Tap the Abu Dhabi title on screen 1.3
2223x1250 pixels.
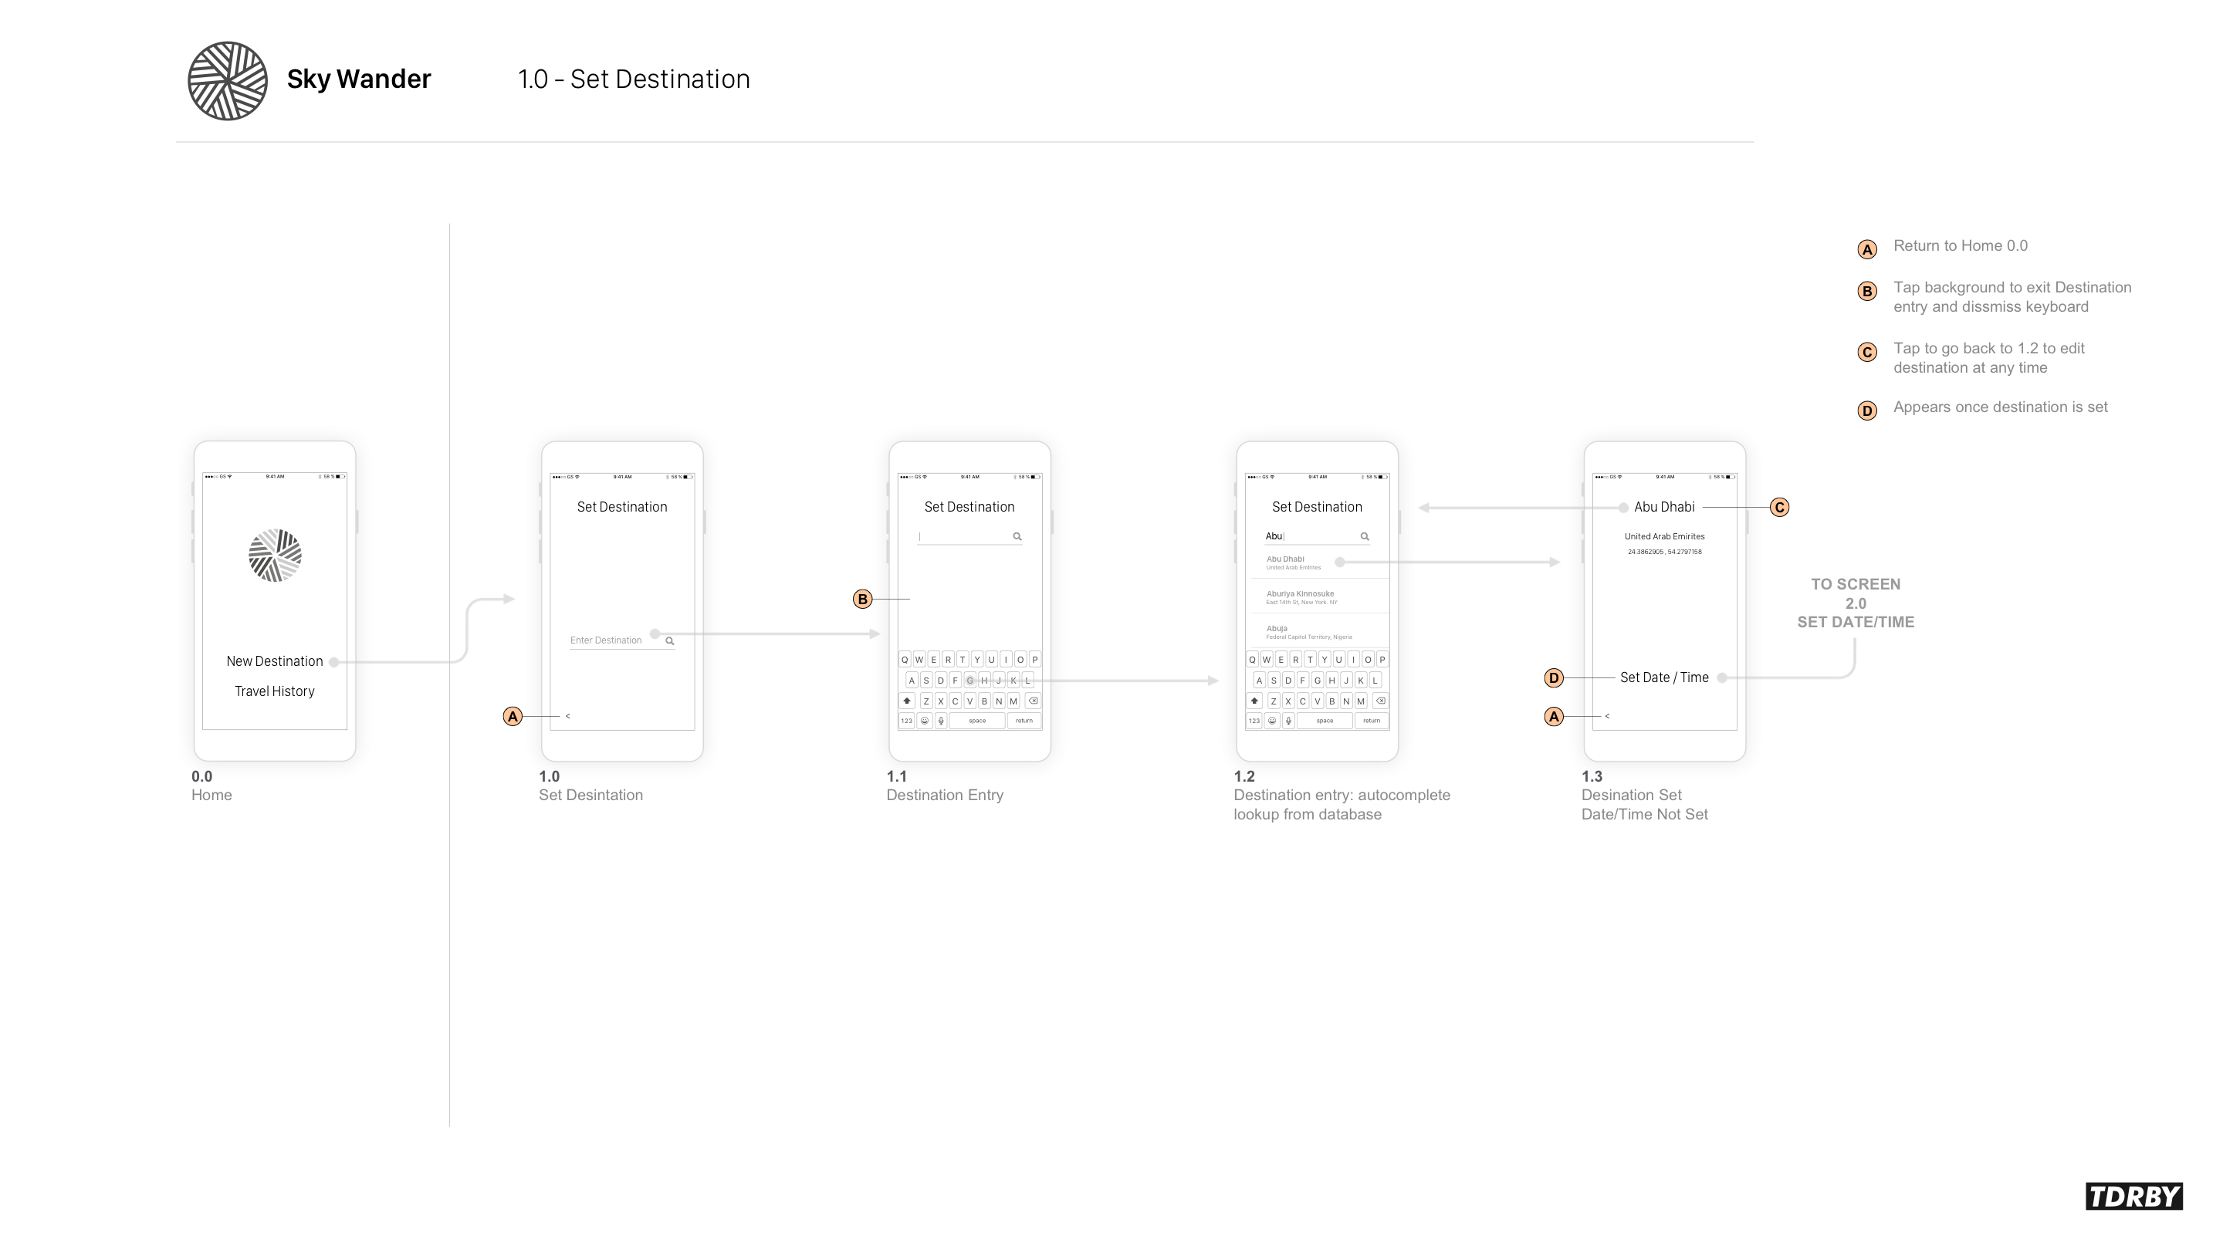pyautogui.click(x=1664, y=507)
